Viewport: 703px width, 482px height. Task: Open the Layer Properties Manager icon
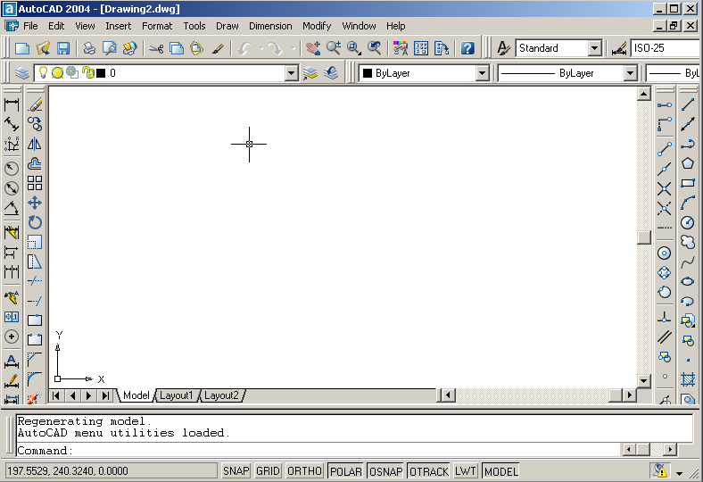(21, 72)
